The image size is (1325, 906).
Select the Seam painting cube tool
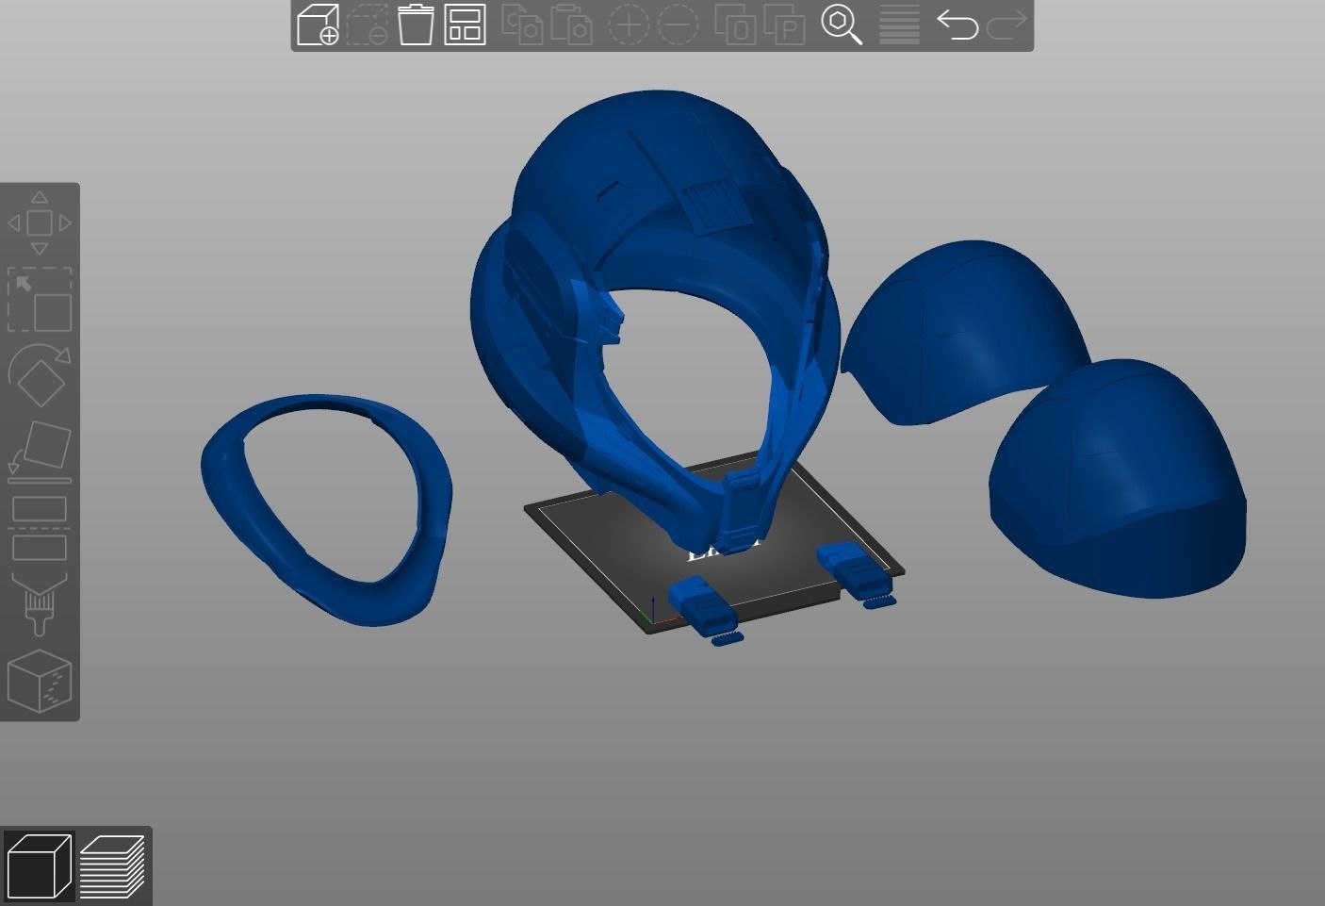(40, 681)
